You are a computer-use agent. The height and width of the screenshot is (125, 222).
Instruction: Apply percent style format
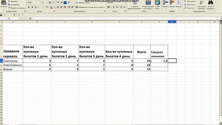tap(114, 7)
